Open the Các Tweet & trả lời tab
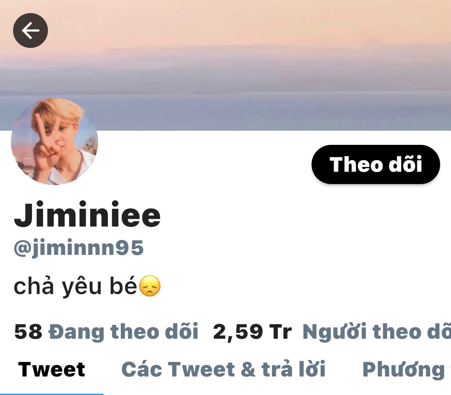The width and height of the screenshot is (451, 395). [x=223, y=370]
